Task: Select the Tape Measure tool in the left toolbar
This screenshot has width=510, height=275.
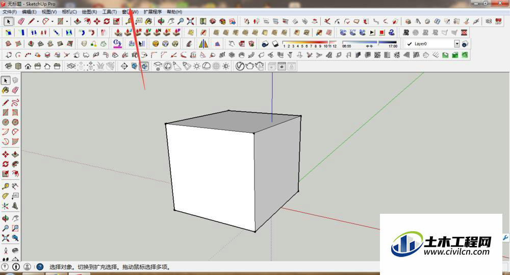Action: [x=6, y=186]
